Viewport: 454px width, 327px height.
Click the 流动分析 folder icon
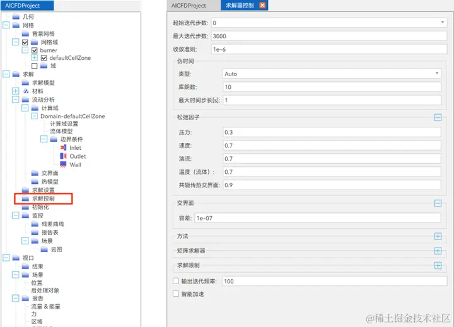25,100
